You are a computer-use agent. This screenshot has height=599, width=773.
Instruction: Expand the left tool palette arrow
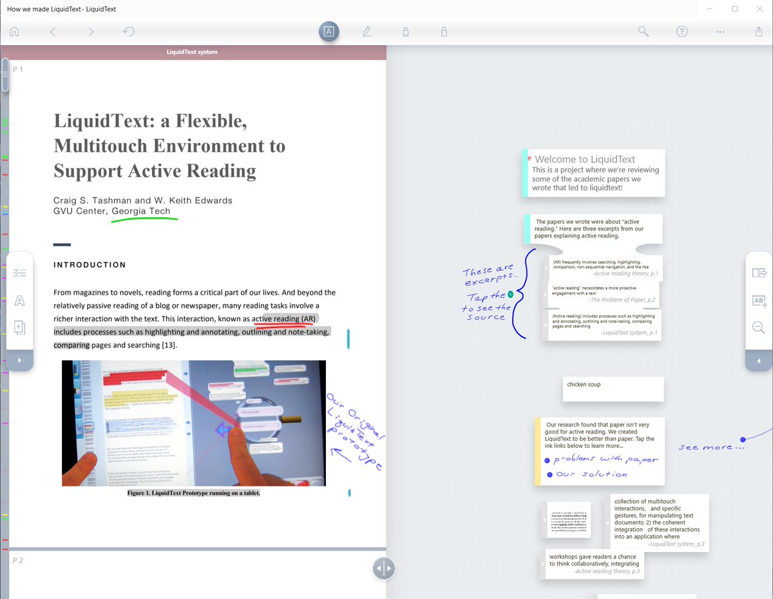19,360
